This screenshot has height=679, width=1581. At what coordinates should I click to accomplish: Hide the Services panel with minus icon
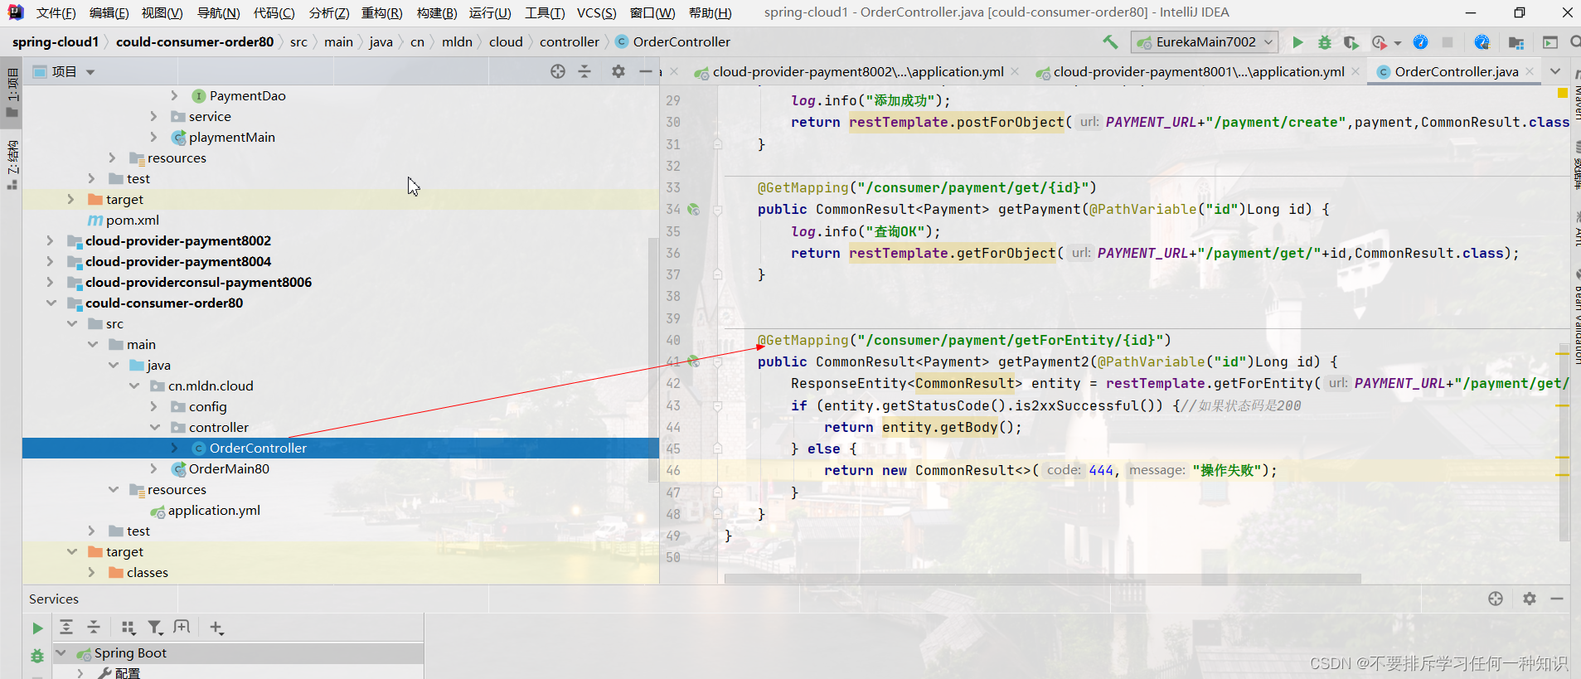pos(1557,599)
